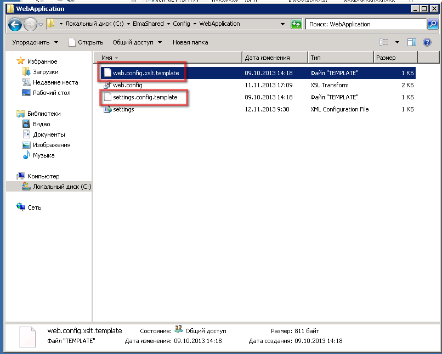
Task: Select the web.config XSL Transform file
Action: coord(127,85)
